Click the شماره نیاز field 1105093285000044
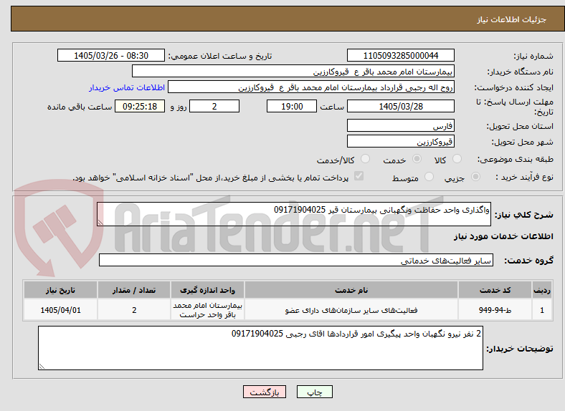Image resolution: width=565 pixels, height=411 pixels. tap(400, 55)
